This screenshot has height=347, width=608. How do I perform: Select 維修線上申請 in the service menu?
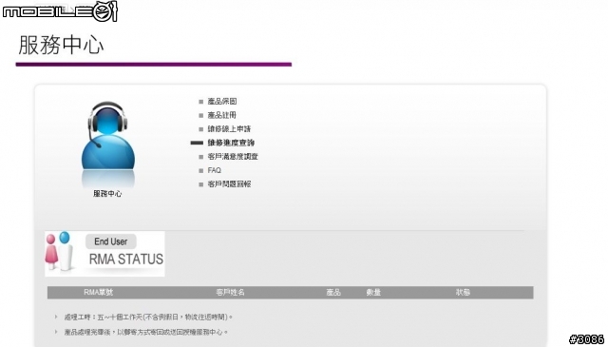[x=229, y=129]
